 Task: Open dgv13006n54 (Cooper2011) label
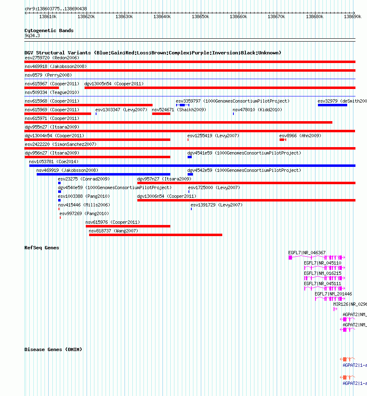(x=167, y=196)
